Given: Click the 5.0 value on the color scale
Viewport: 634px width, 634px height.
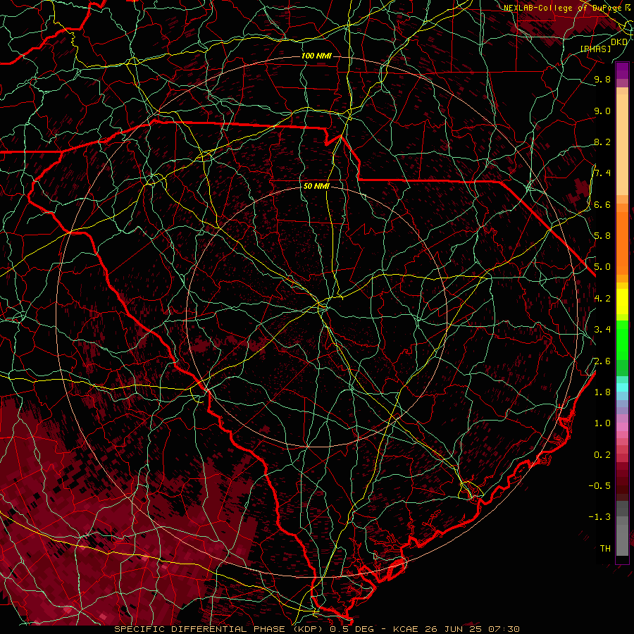Looking at the screenshot, I should pyautogui.click(x=602, y=267).
